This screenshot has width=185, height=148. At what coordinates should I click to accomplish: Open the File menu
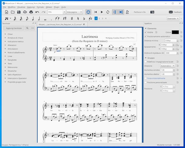5,7
